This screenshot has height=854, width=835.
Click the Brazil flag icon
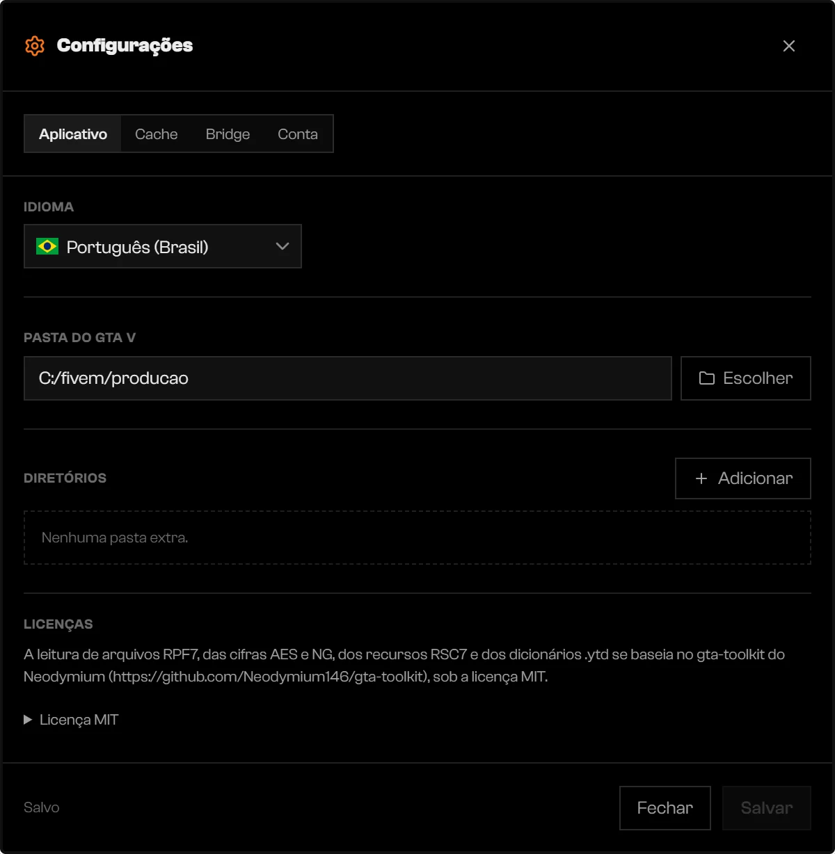tap(47, 246)
